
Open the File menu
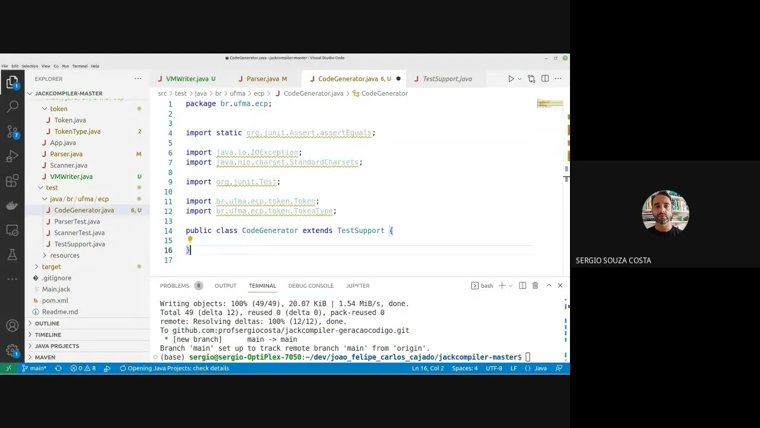(5, 66)
